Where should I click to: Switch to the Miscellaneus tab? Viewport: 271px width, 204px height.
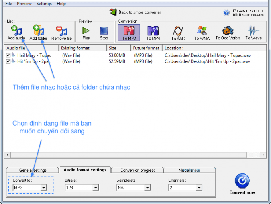tap(189, 170)
